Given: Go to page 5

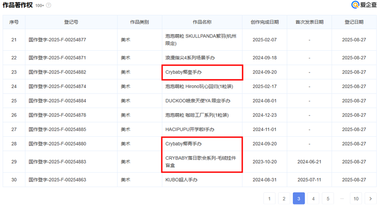Looking at the screenshot, I should (x=328, y=199).
